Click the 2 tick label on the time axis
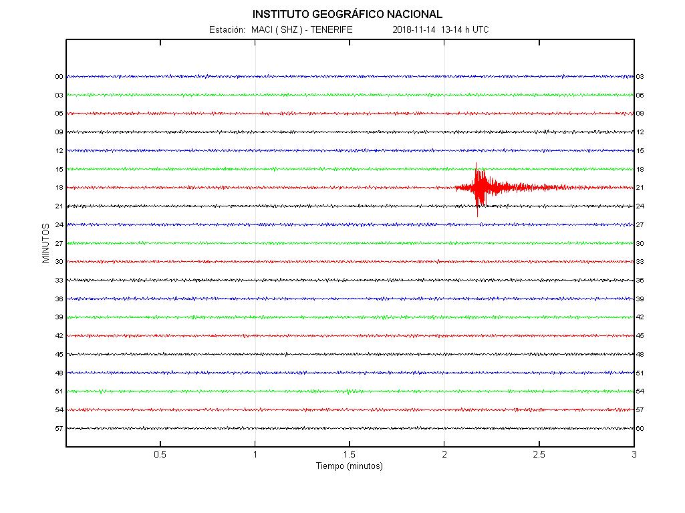The image size is (685, 513). coord(444,455)
